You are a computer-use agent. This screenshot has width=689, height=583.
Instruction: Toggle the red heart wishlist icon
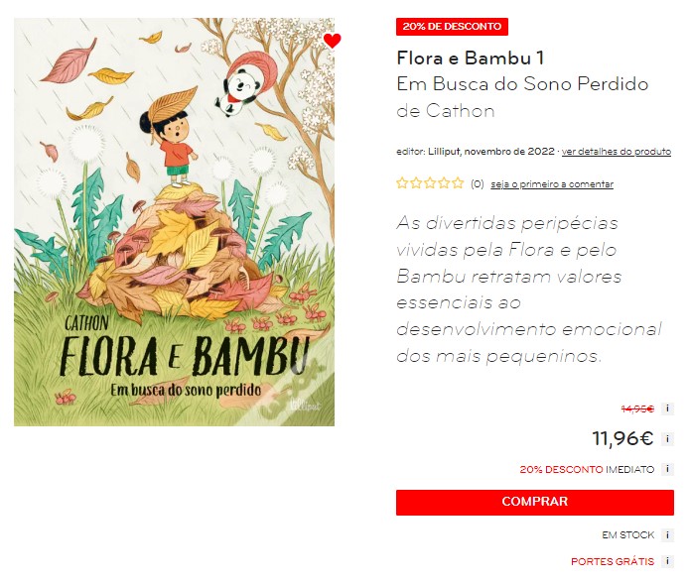click(x=332, y=41)
